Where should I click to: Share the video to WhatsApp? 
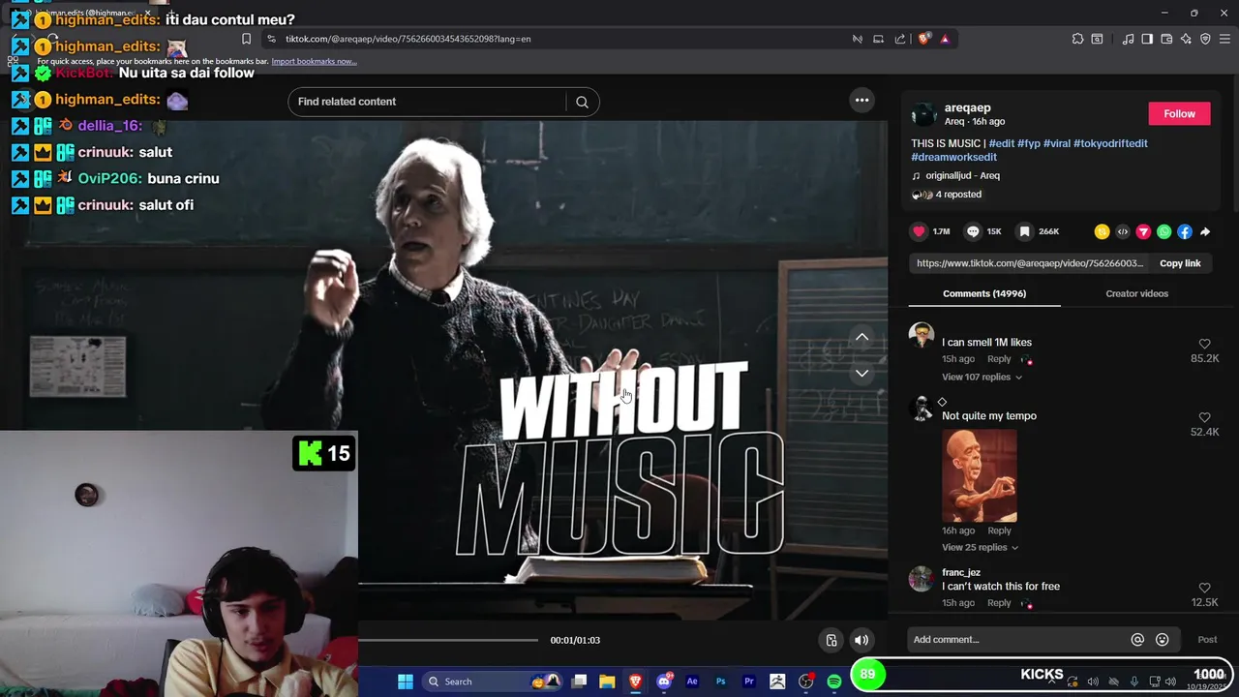click(x=1163, y=231)
